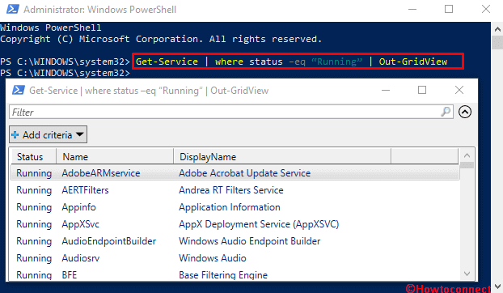
Task: Click PowerShell console scrollbar down arrow
Action: pyautogui.click(x=497, y=287)
